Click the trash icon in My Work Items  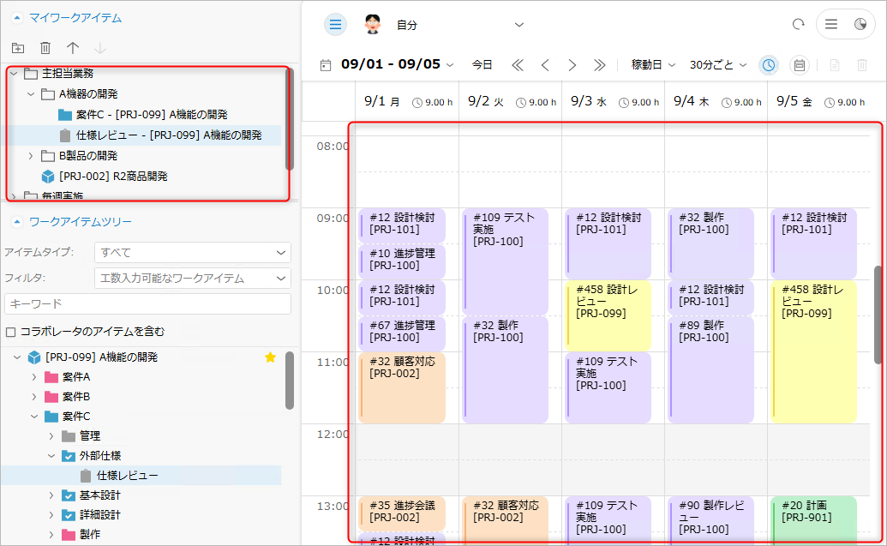(x=45, y=49)
